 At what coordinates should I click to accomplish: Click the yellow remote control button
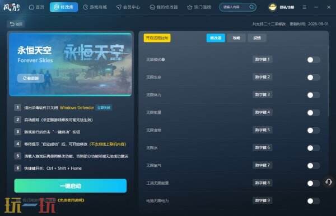[157, 38]
